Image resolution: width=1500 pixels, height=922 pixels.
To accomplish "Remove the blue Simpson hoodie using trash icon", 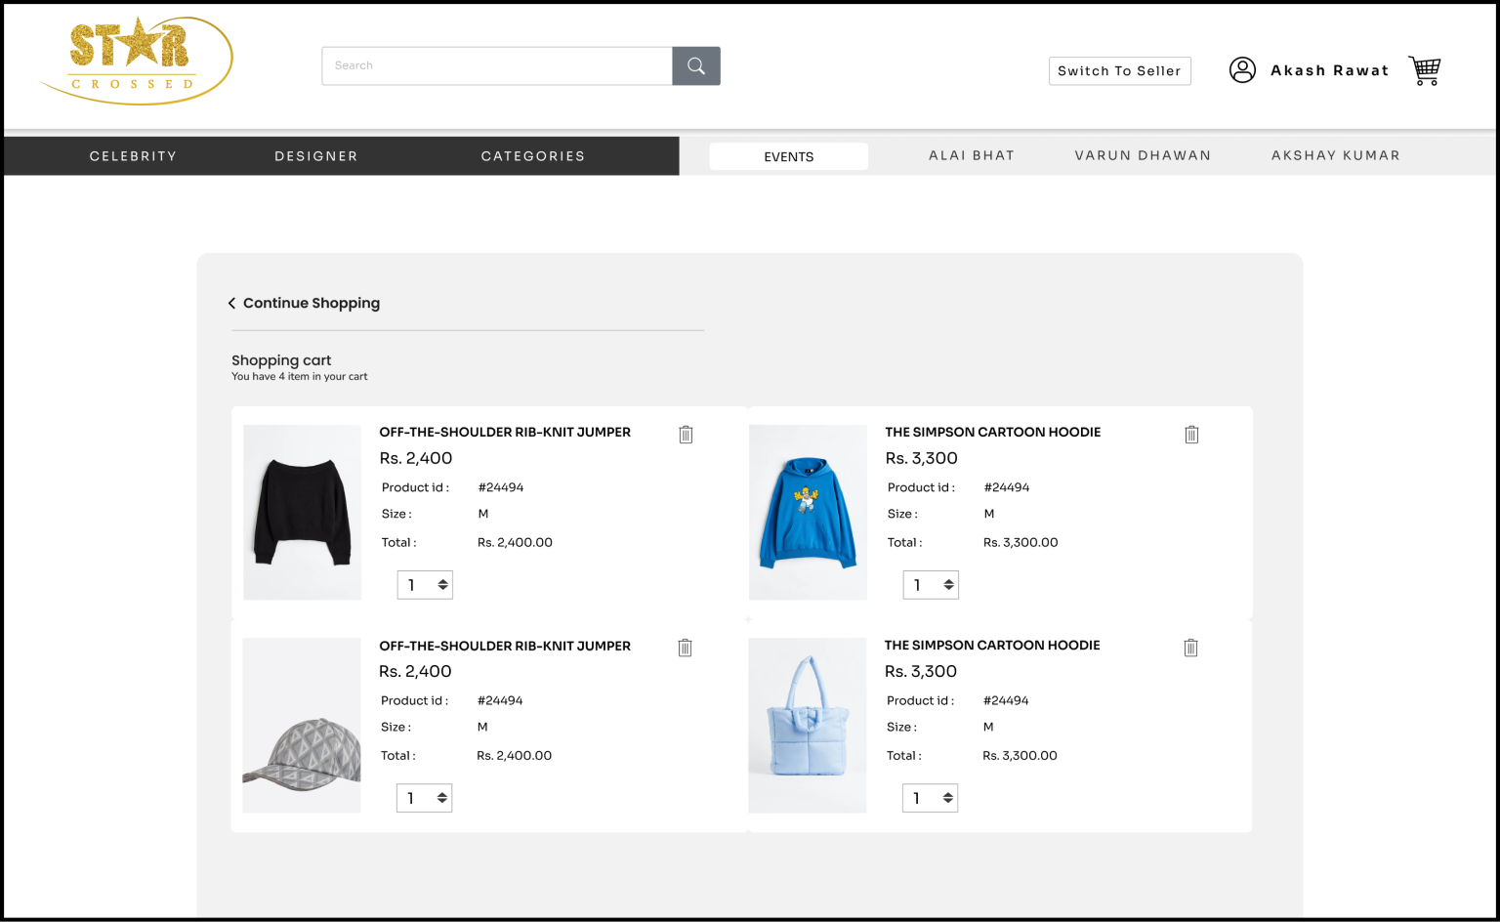I will [1191, 435].
